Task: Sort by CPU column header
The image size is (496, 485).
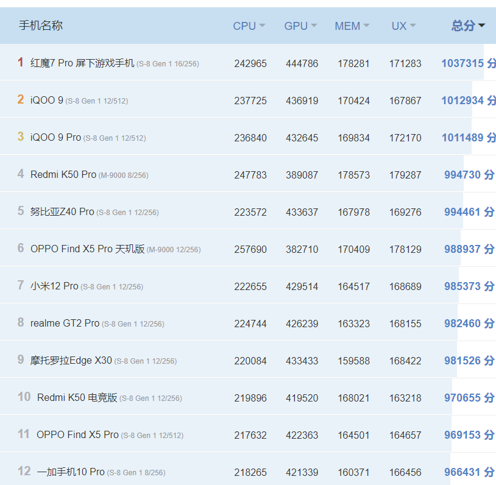Action: (x=249, y=26)
